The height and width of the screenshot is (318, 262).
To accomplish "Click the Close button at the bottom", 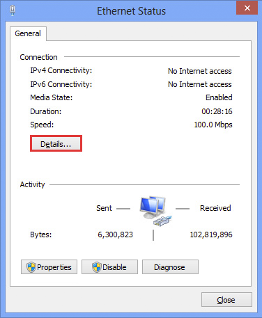I will (x=226, y=300).
